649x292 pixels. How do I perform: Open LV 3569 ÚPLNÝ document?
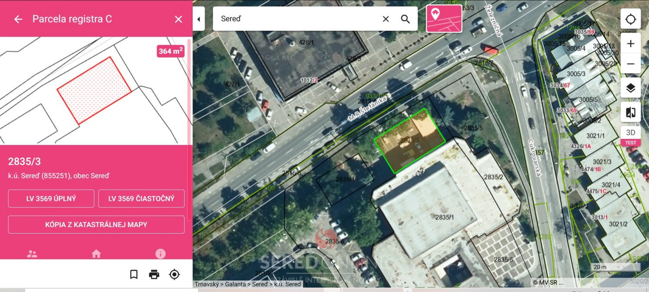coord(51,199)
